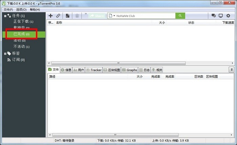Click the torrent list scroll right arrow
237x145 pixels.
[x=233, y=63]
